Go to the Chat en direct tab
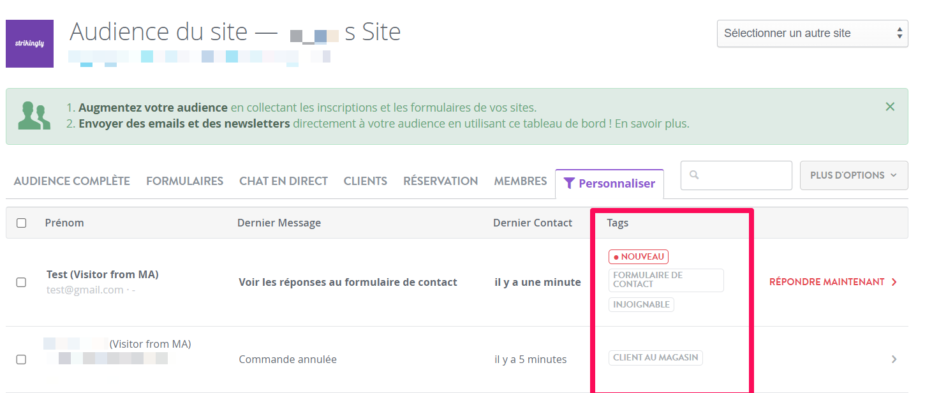Screen dimensions: 925x393 click(x=283, y=181)
